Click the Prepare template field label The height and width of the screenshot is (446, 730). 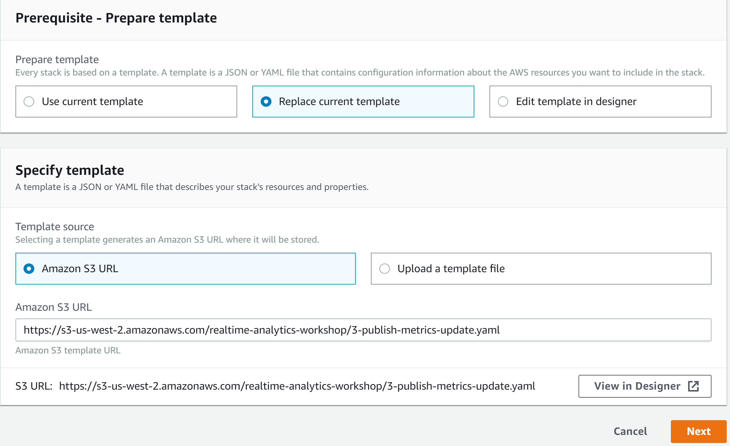[57, 59]
